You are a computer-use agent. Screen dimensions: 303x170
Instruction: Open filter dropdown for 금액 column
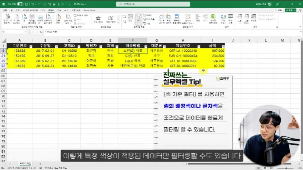(x=223, y=46)
